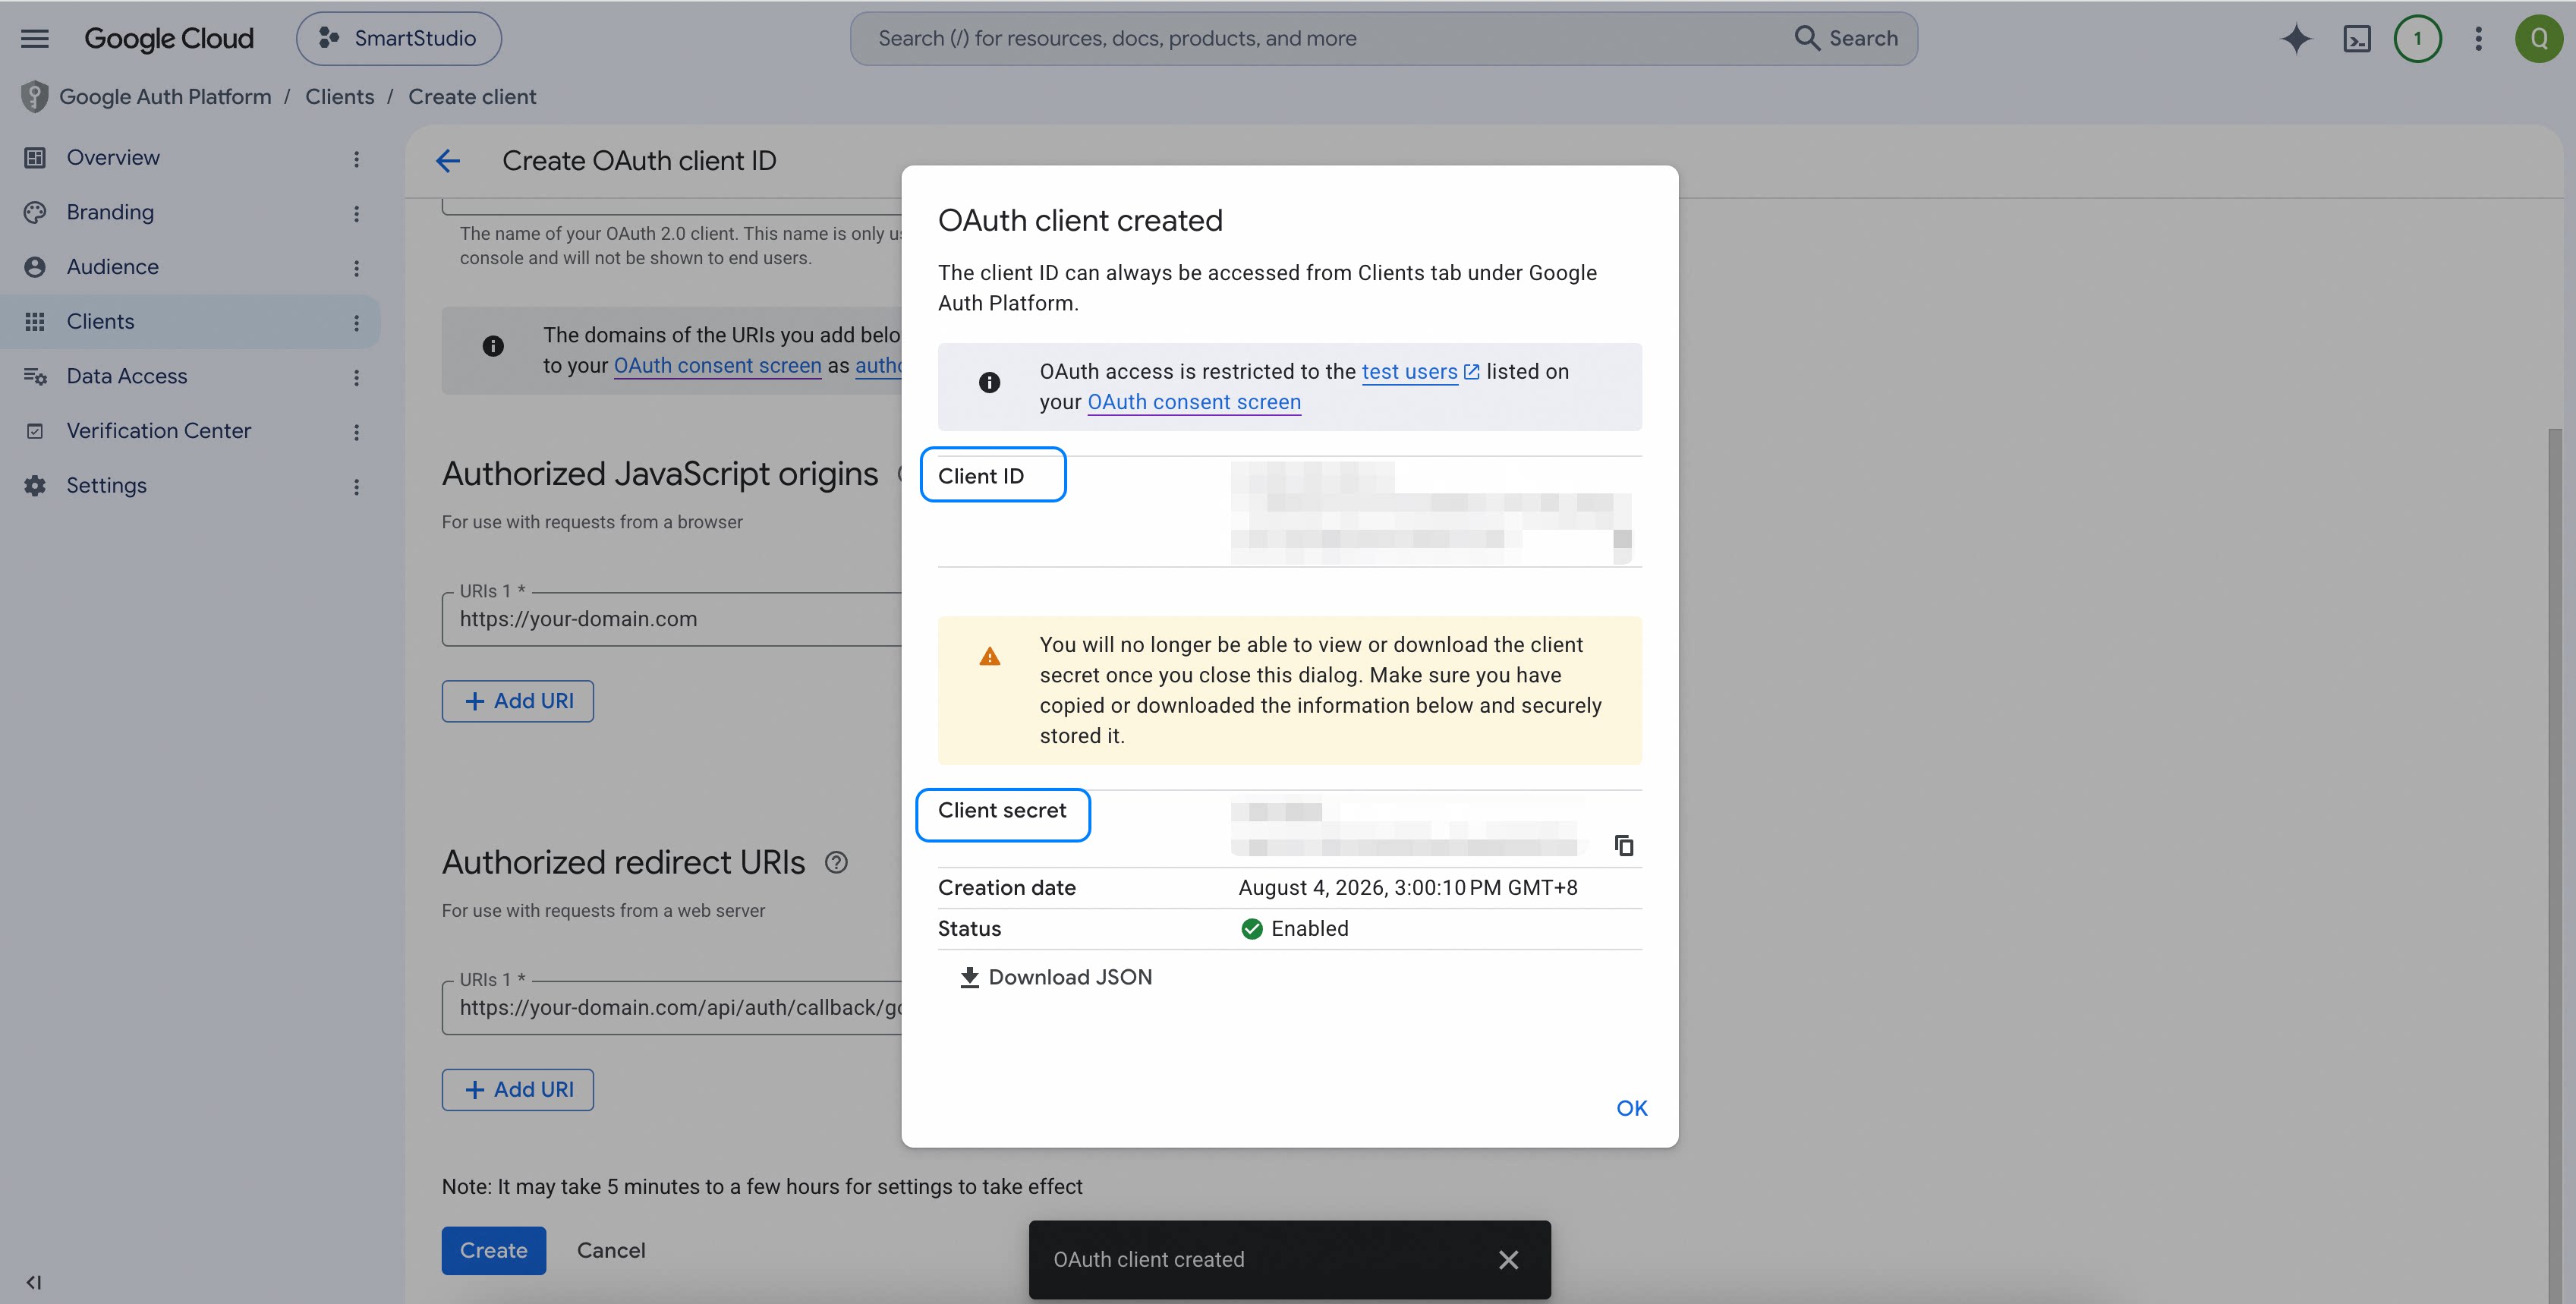Click the Clients breadcrumb link
The image size is (2576, 1304).
pyautogui.click(x=340, y=97)
